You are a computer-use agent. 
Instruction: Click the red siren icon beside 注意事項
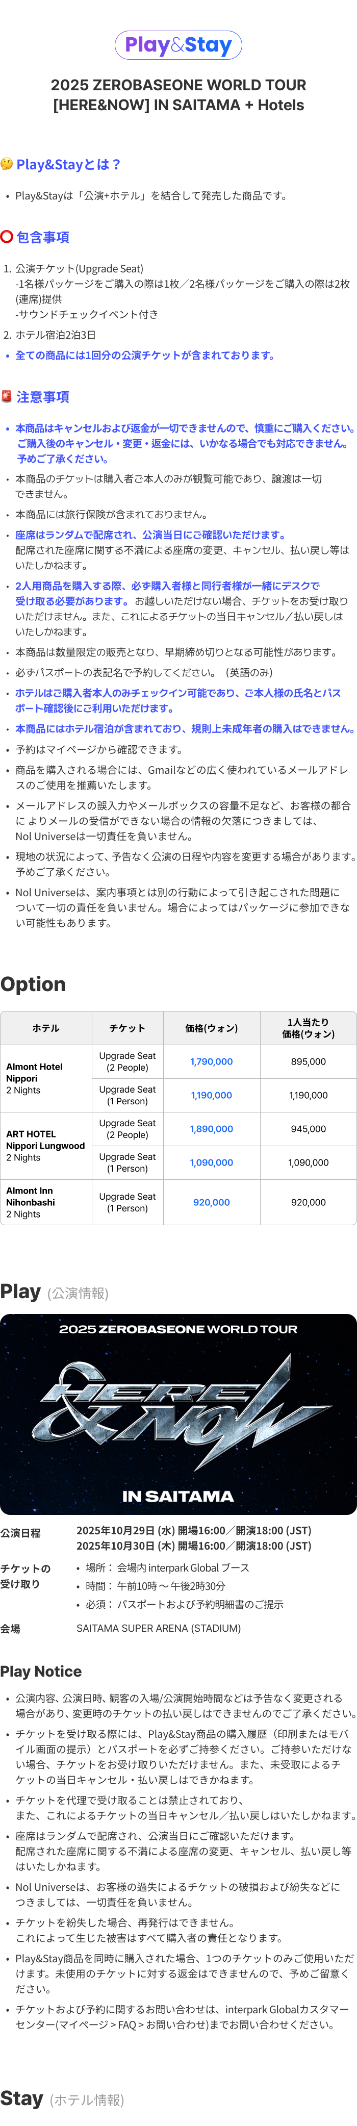click(7, 396)
